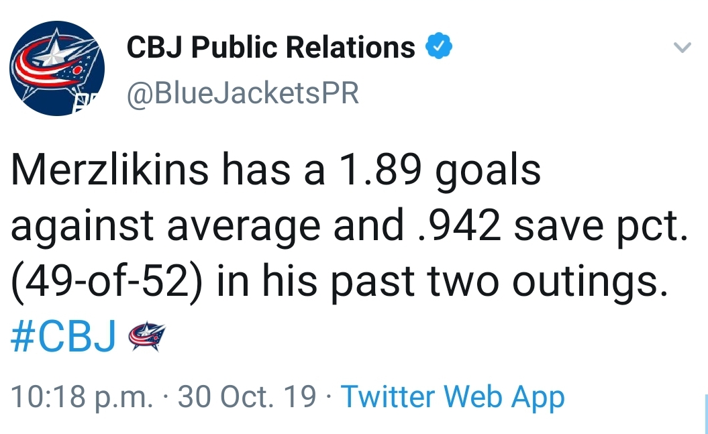Click the .942 save pct. text
This screenshot has height=434, width=708.
553,227
